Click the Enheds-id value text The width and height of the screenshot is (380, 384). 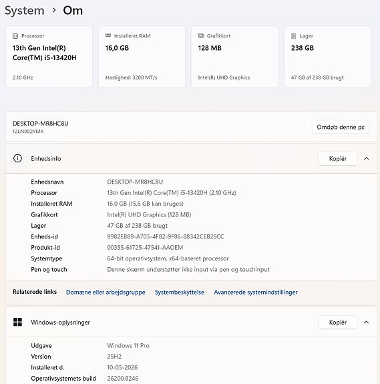[166, 236]
